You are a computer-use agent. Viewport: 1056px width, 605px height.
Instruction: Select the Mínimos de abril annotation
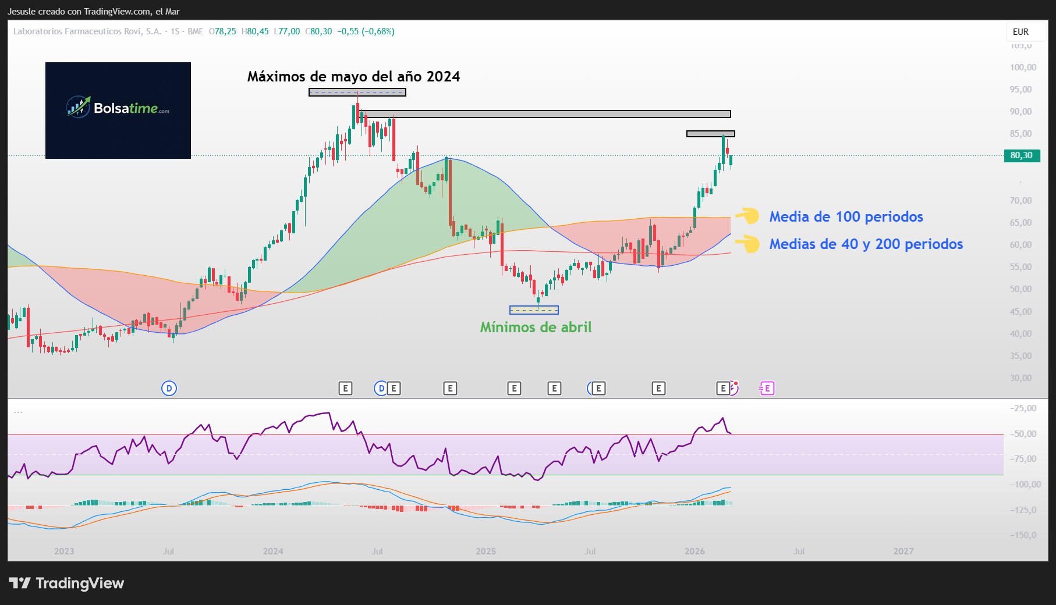point(536,327)
